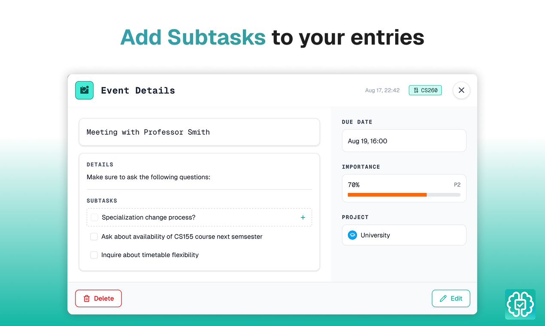Click the pencil icon on Edit
Image resolution: width=545 pixels, height=326 pixels.
pos(443,299)
